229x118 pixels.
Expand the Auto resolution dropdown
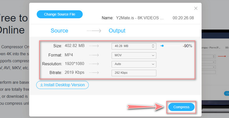134,64
